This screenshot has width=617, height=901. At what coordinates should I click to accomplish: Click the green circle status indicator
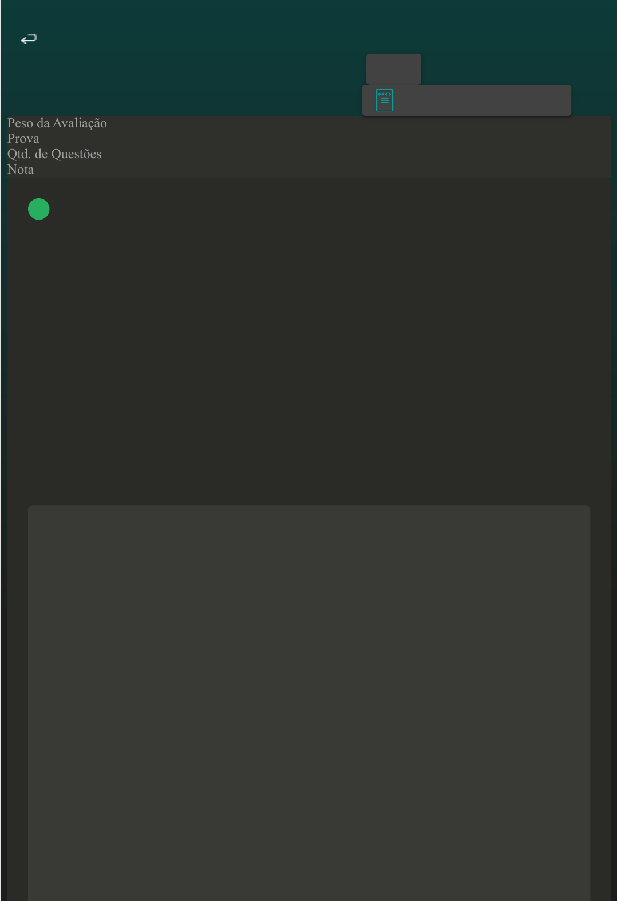[x=39, y=209]
